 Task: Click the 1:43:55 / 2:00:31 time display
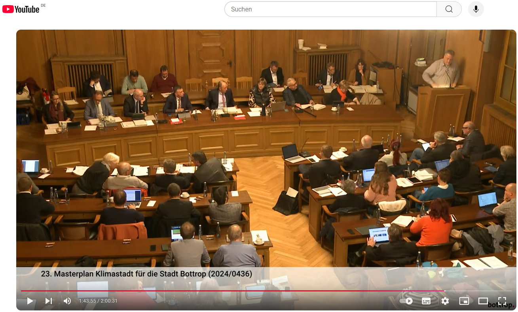pos(98,301)
